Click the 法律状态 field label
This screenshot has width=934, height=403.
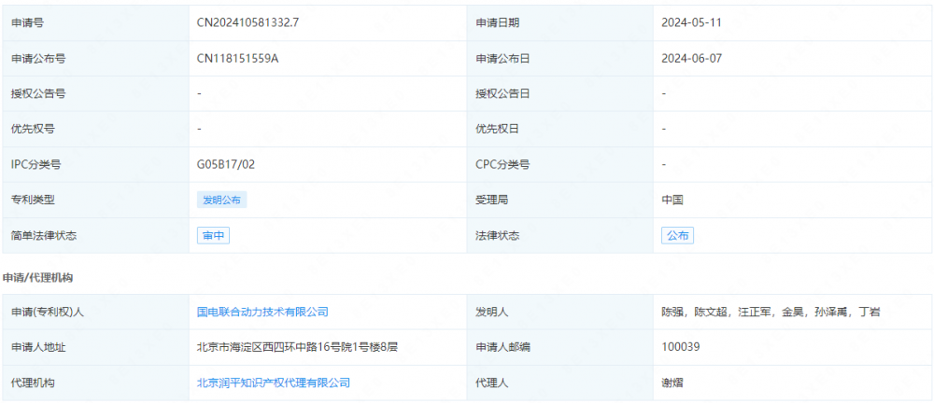[497, 236]
